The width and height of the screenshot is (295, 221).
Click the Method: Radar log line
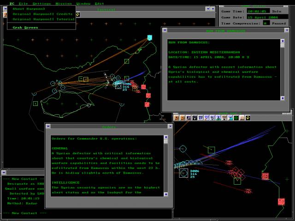pyautogui.click(x=22, y=203)
